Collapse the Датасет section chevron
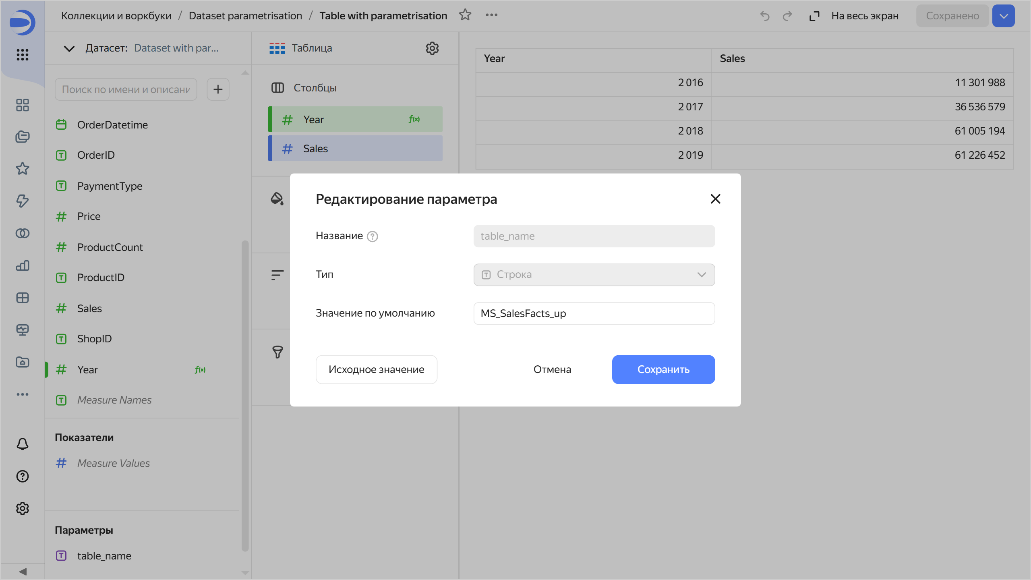Image resolution: width=1031 pixels, height=580 pixels. coord(69,49)
